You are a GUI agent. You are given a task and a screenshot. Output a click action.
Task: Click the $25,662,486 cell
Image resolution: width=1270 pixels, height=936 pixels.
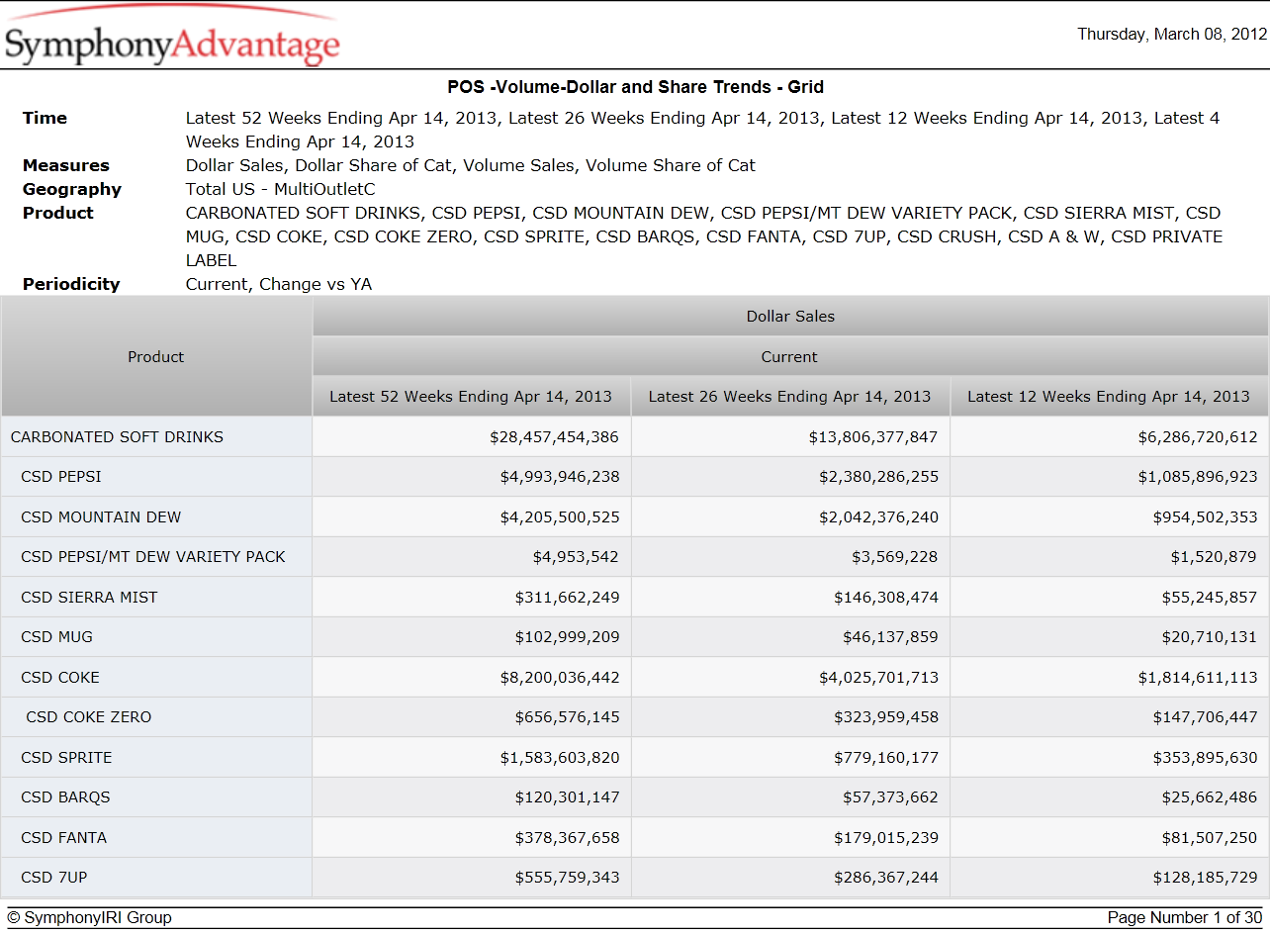1110,796
